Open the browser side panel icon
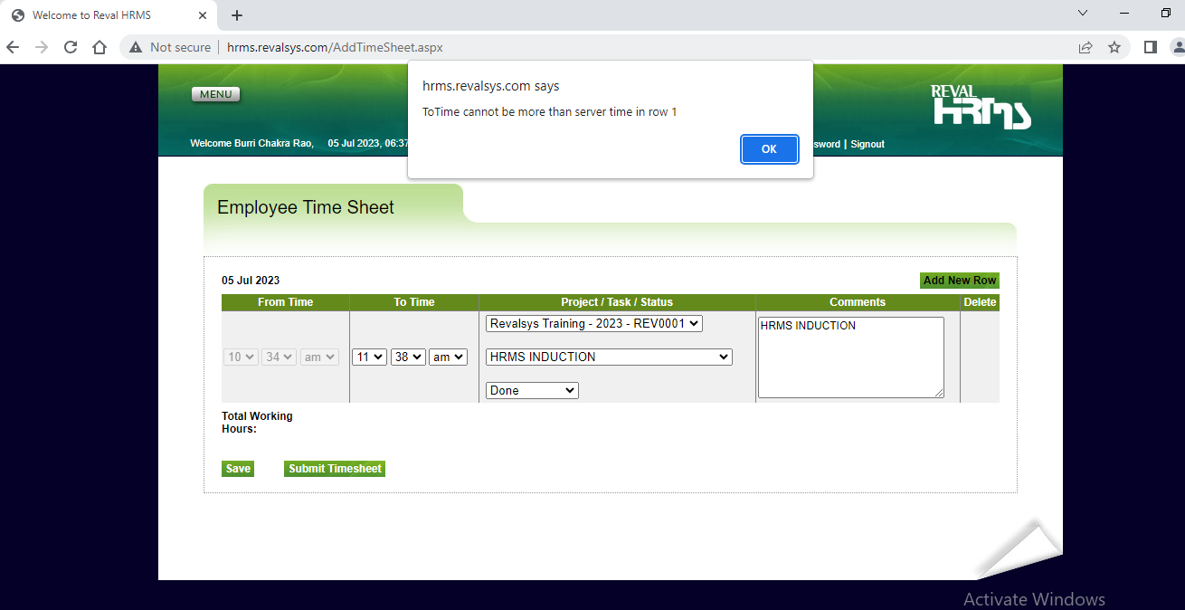This screenshot has width=1185, height=610. 1150,47
